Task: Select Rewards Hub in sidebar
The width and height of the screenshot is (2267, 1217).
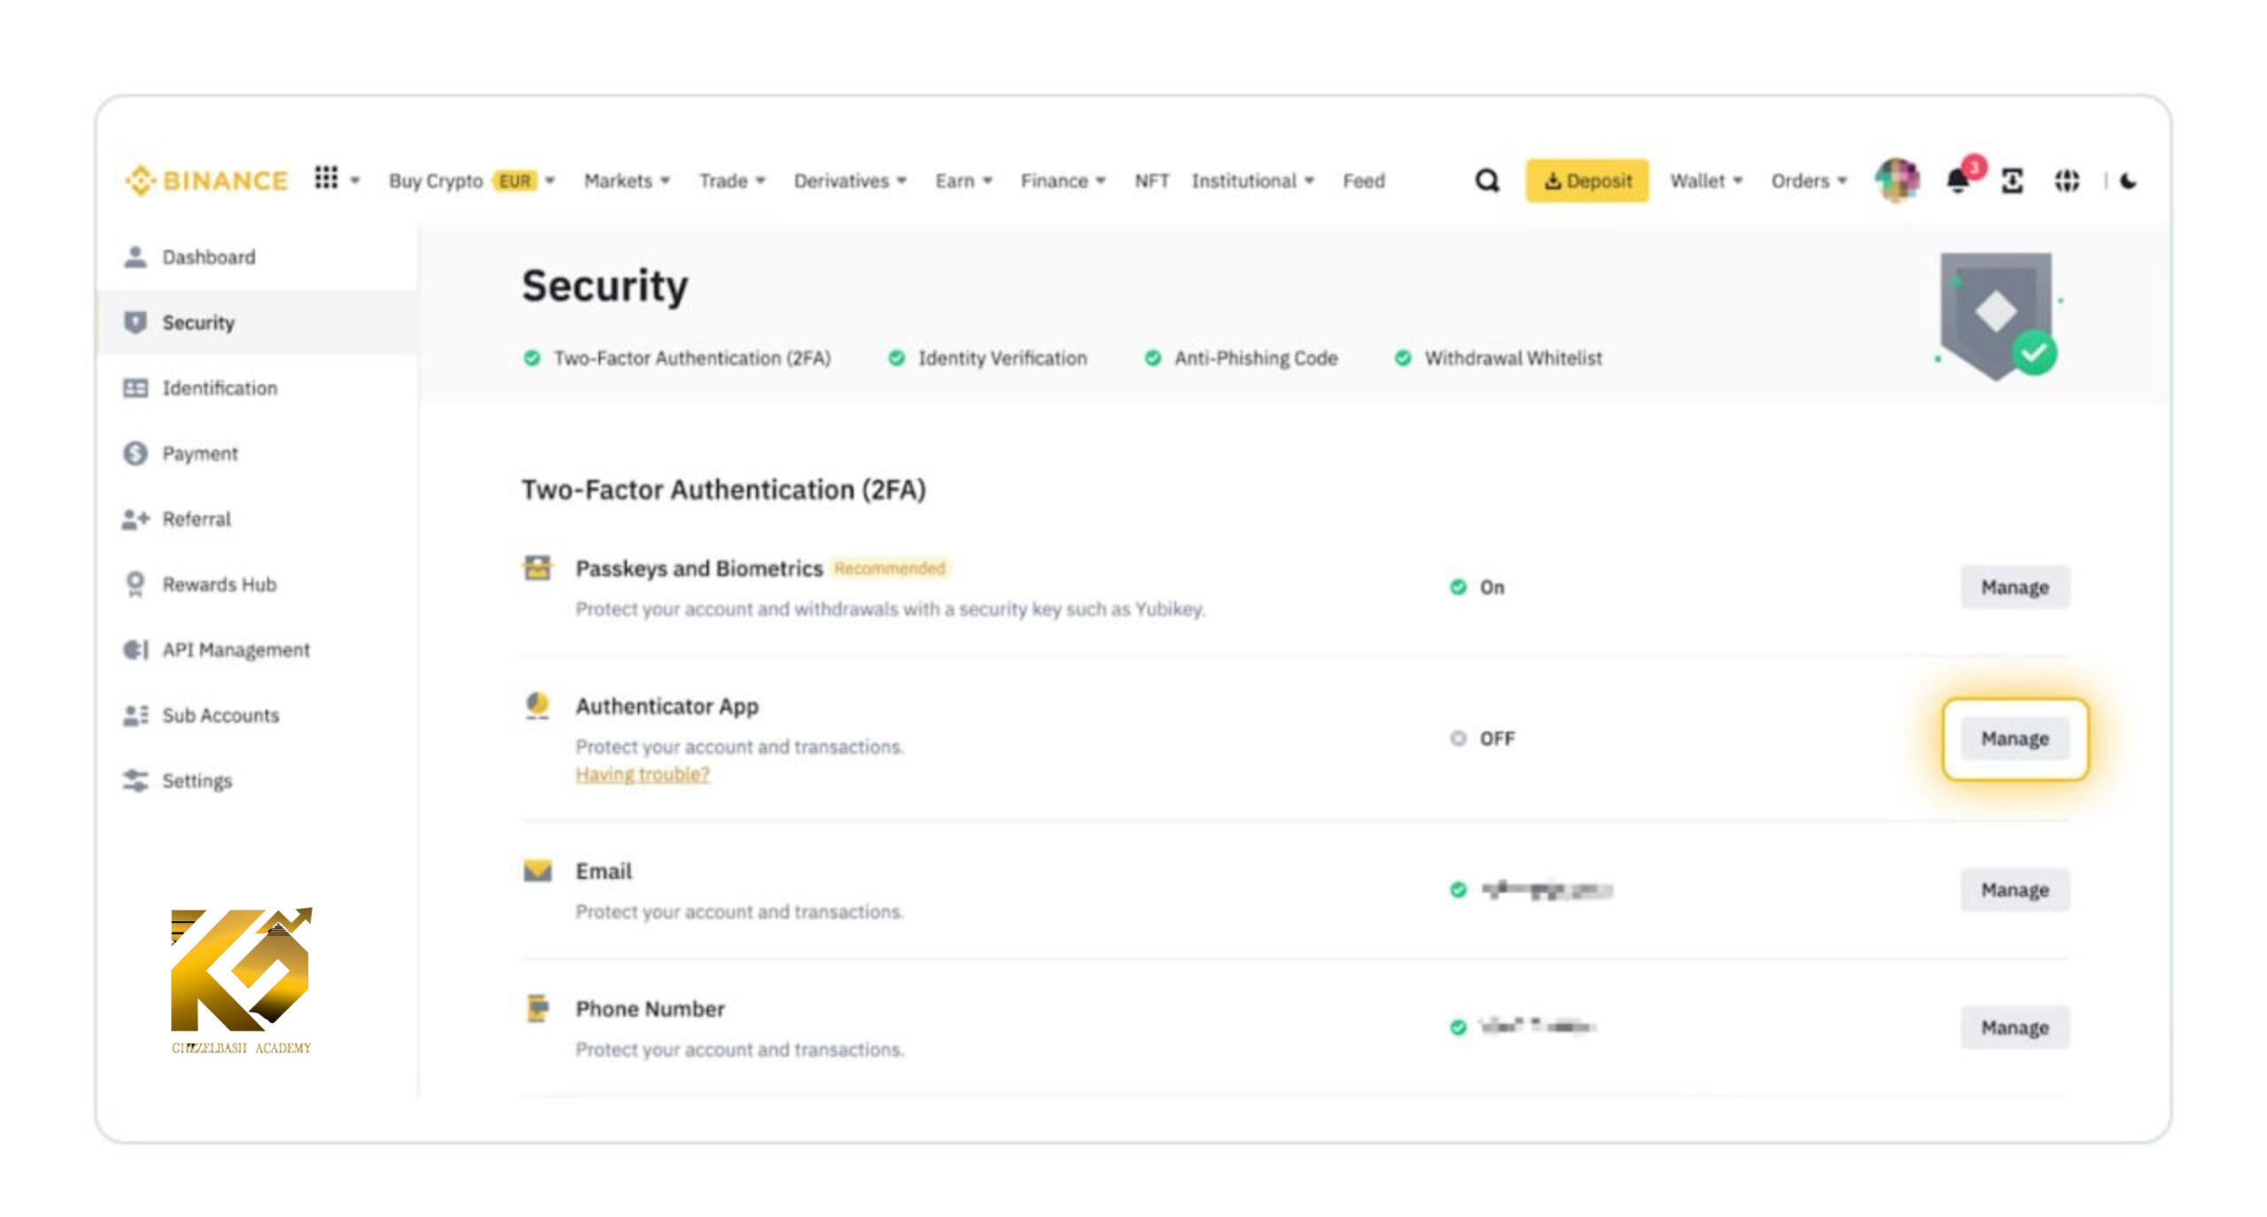Action: coord(257,585)
